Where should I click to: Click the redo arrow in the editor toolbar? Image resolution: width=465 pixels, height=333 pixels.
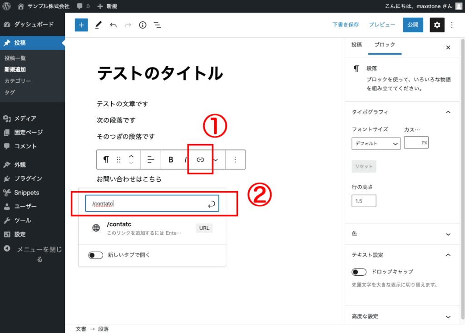click(x=128, y=25)
